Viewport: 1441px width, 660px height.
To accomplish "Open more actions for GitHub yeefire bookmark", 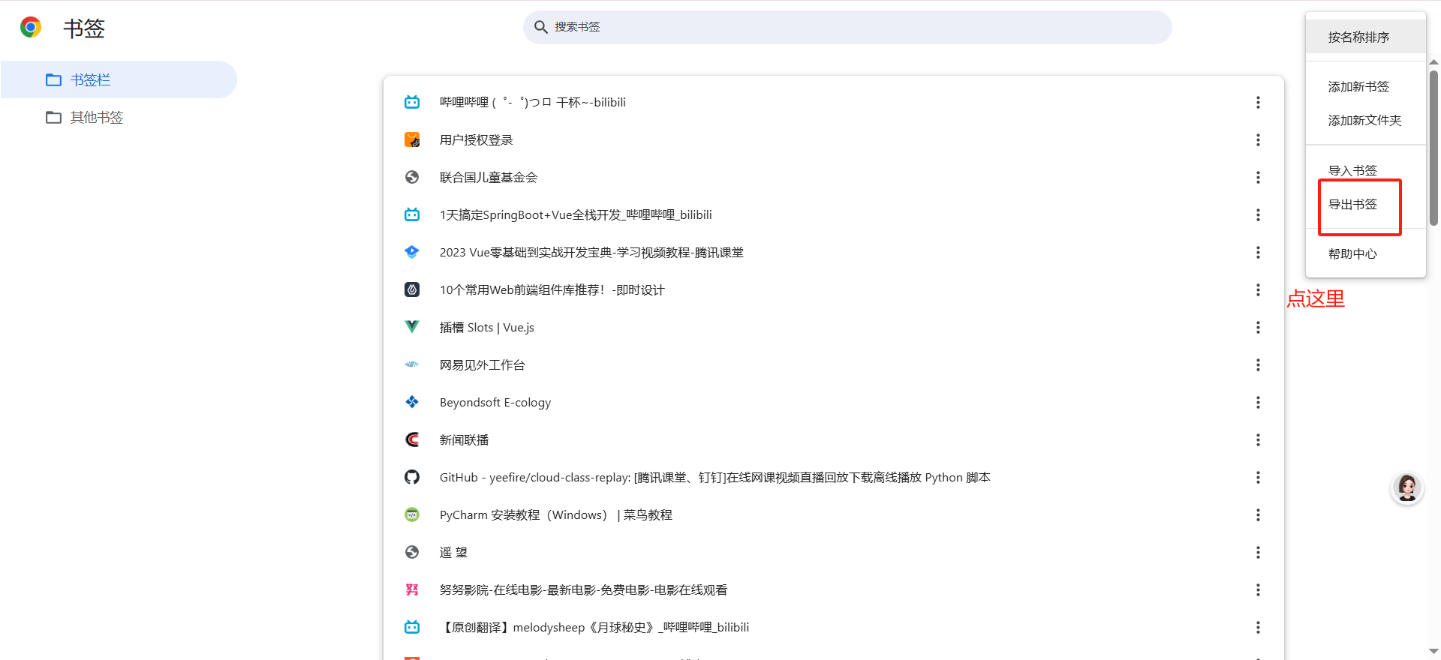I will coord(1258,477).
